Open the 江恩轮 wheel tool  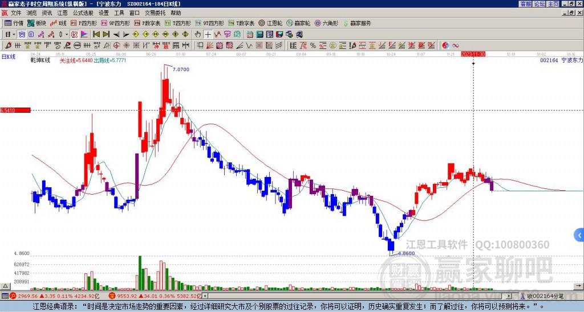coord(272,23)
